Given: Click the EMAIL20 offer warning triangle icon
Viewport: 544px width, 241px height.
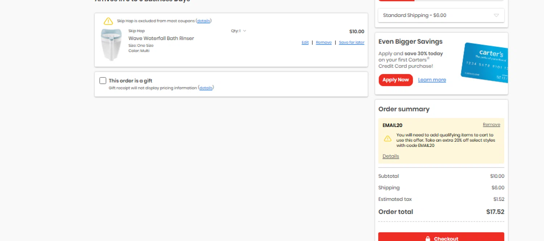Looking at the screenshot, I should (x=388, y=139).
